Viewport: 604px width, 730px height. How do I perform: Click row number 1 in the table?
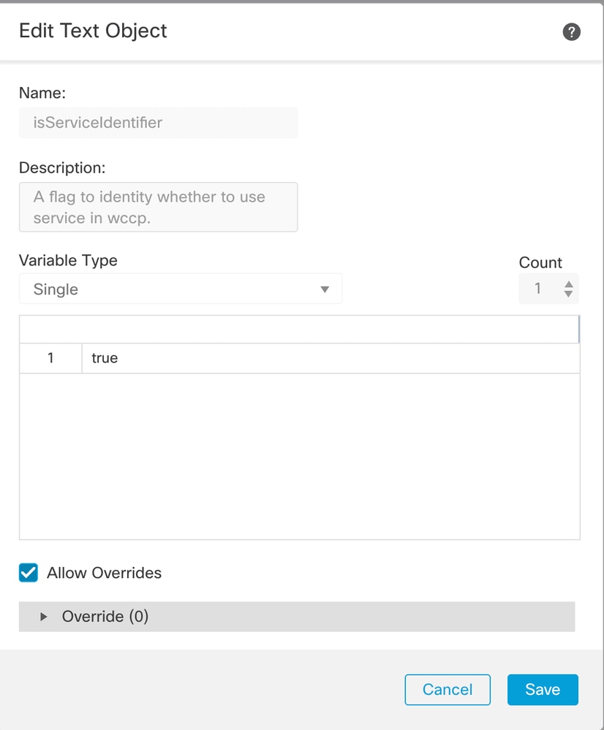(x=50, y=358)
